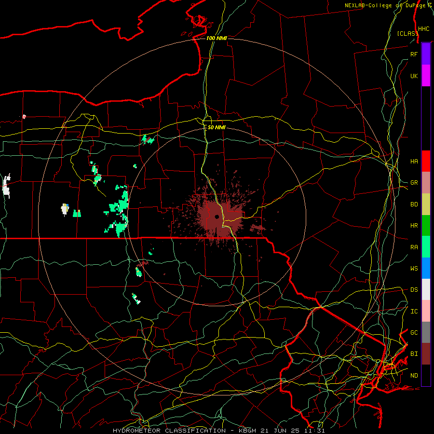Click the "HR" legend label
This screenshot has height=434, width=434.
(x=414, y=225)
